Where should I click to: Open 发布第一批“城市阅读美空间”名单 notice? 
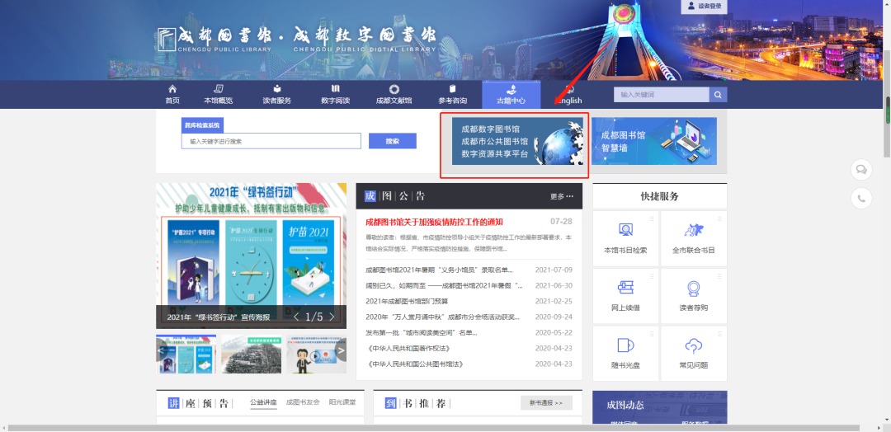point(422,333)
